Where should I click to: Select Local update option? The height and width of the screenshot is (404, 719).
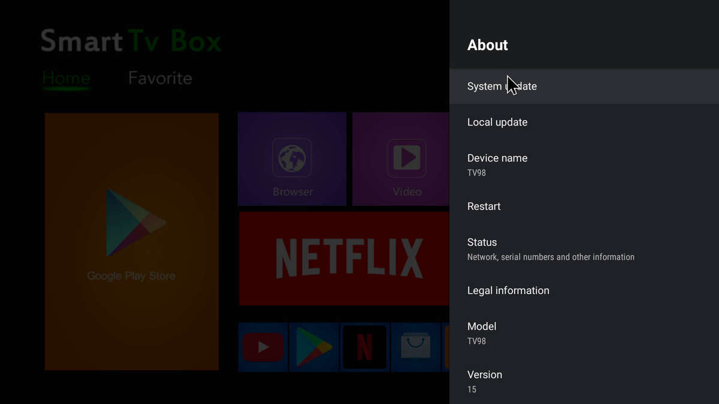coord(497,122)
